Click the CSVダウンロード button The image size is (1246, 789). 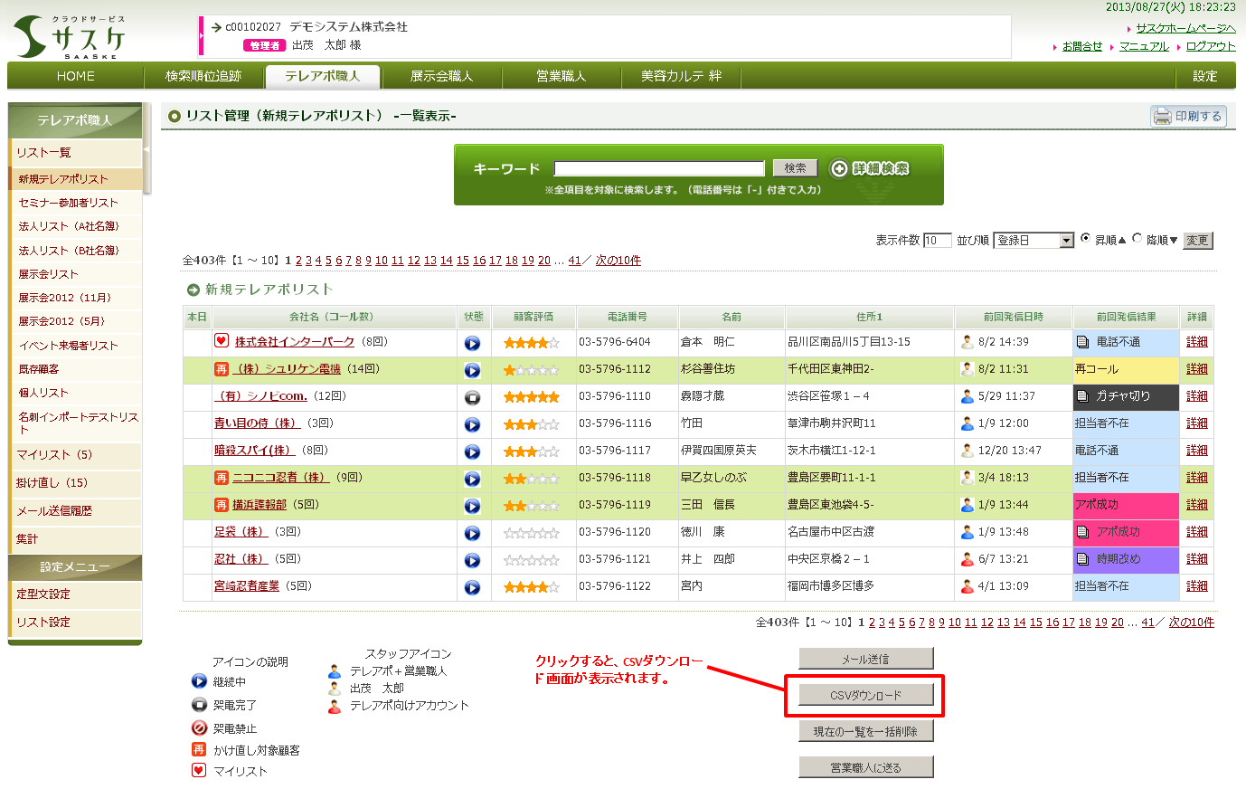point(865,695)
